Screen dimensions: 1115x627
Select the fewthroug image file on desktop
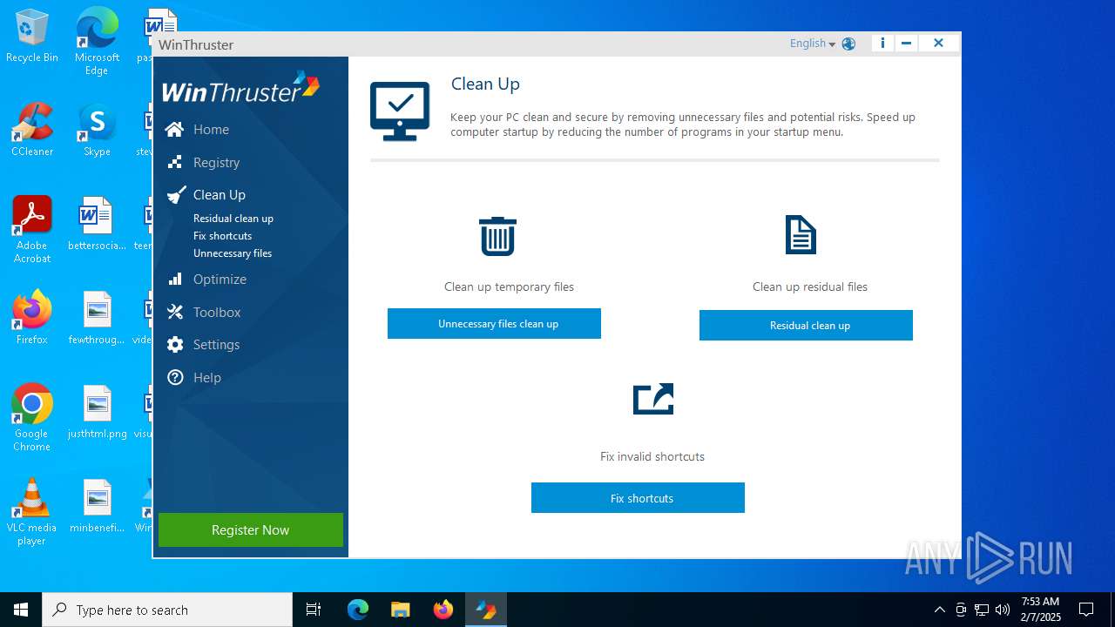pyautogui.click(x=97, y=318)
